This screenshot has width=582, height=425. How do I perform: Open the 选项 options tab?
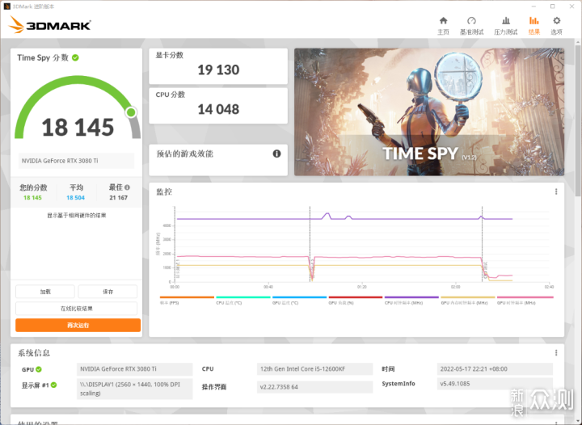click(x=556, y=26)
